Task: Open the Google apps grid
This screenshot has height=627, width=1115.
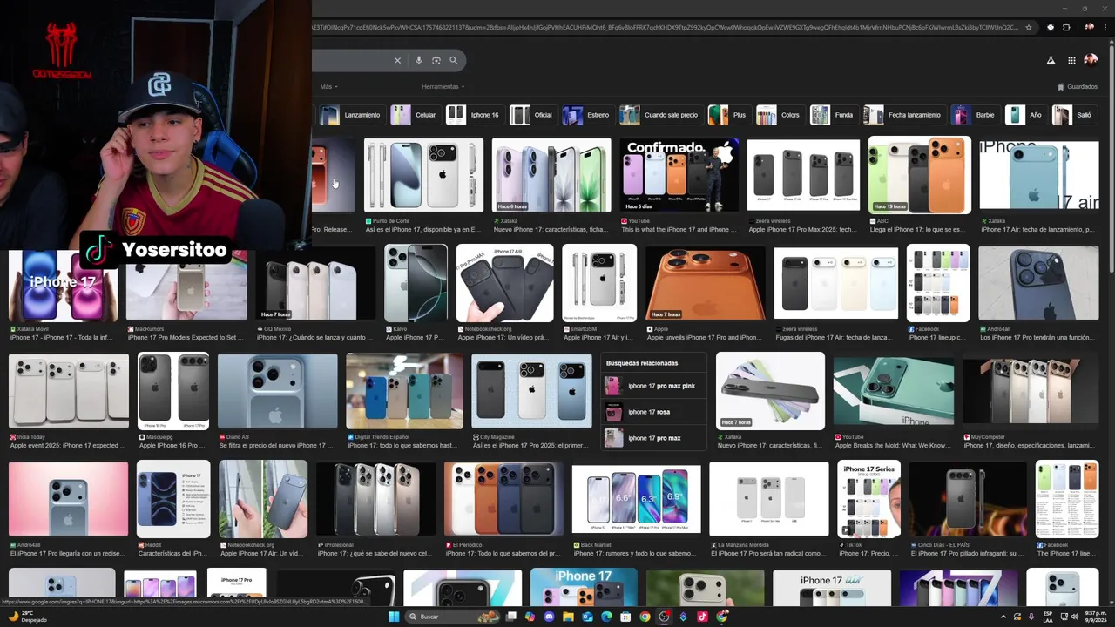Action: [x=1071, y=60]
